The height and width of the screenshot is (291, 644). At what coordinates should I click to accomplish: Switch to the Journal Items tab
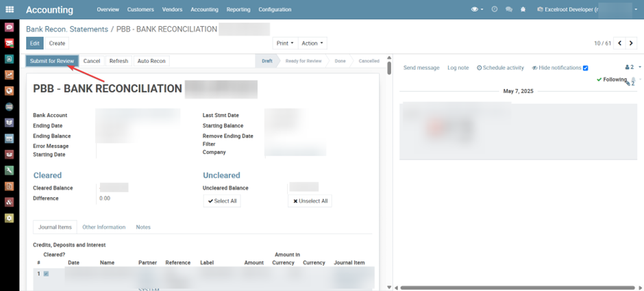tap(55, 227)
